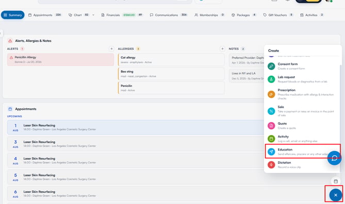
Task: Open the Summary tab
Action: click(13, 15)
